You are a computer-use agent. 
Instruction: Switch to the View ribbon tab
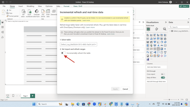[x=40, y=6]
